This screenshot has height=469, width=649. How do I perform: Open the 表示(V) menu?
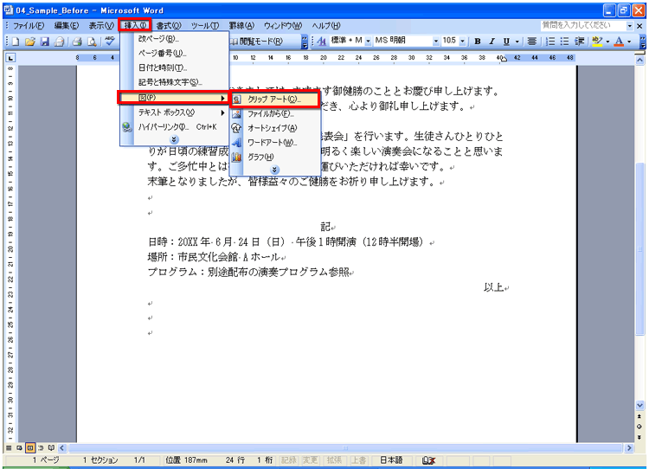pyautogui.click(x=101, y=25)
